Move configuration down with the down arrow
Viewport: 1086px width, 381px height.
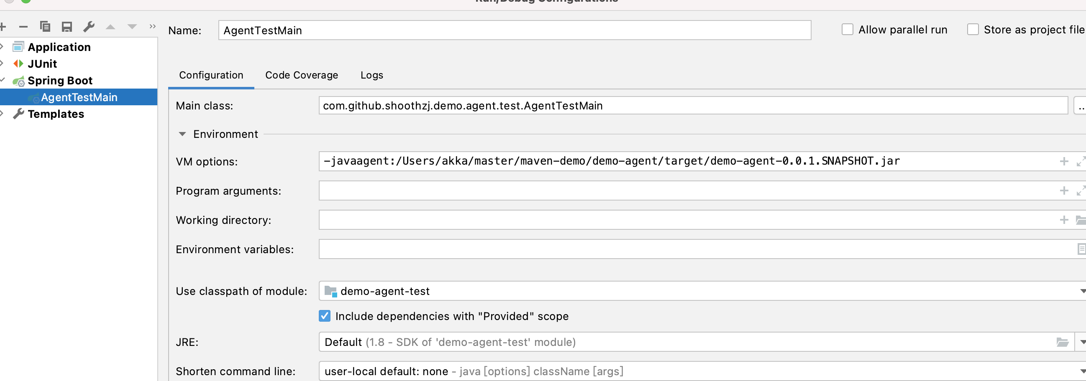(x=132, y=27)
